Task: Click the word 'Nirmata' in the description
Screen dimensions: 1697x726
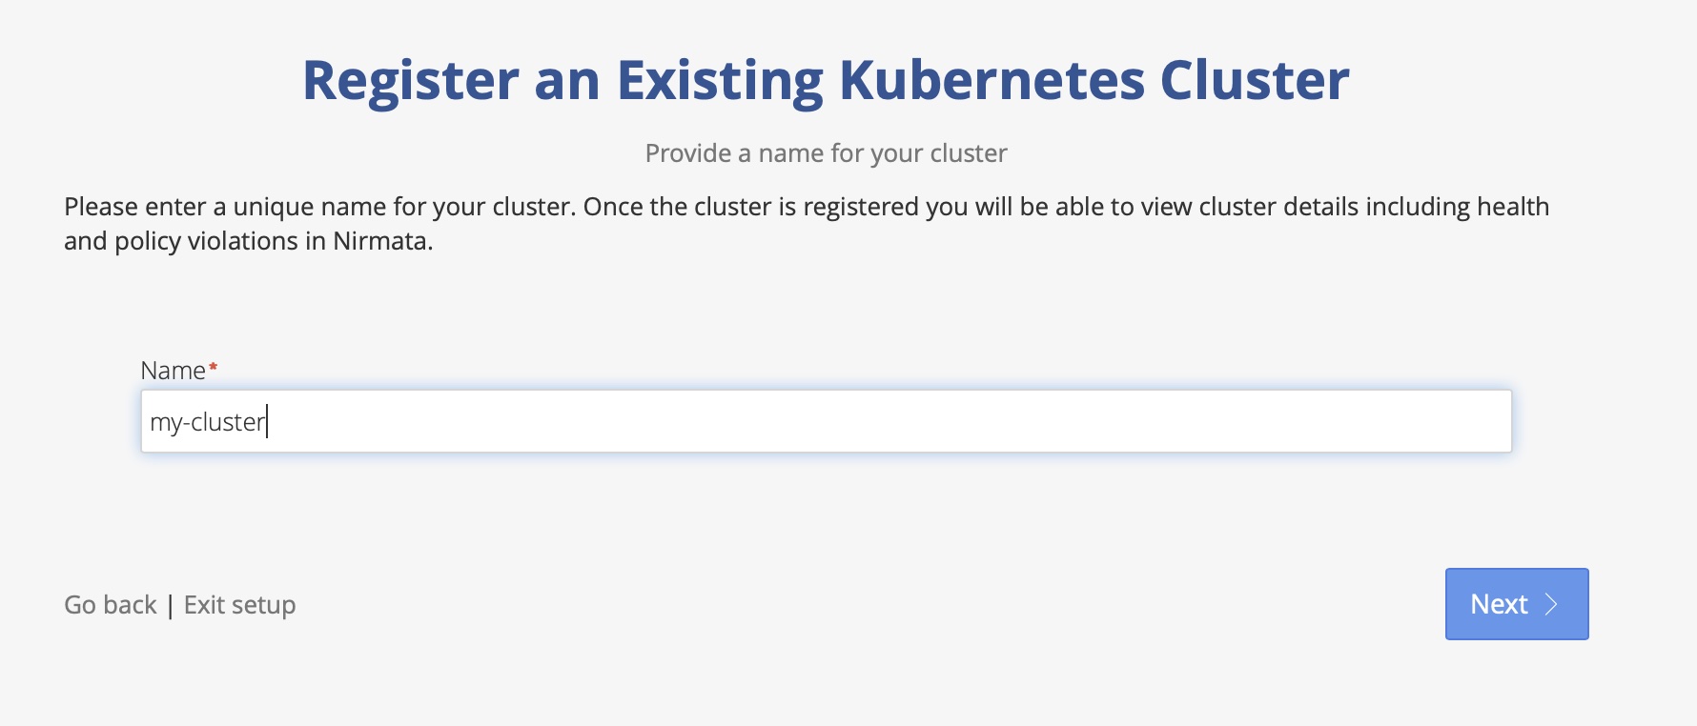Action: (382, 241)
